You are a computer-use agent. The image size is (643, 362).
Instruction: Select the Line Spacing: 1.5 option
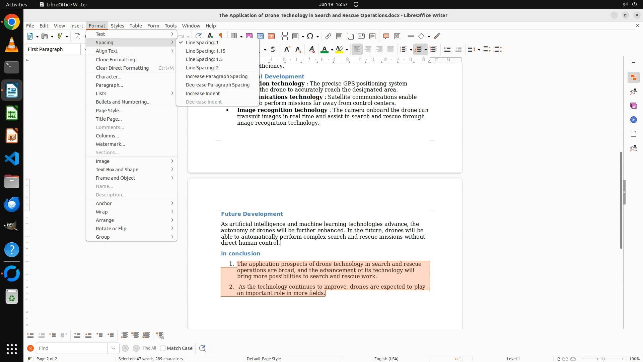pyautogui.click(x=204, y=59)
